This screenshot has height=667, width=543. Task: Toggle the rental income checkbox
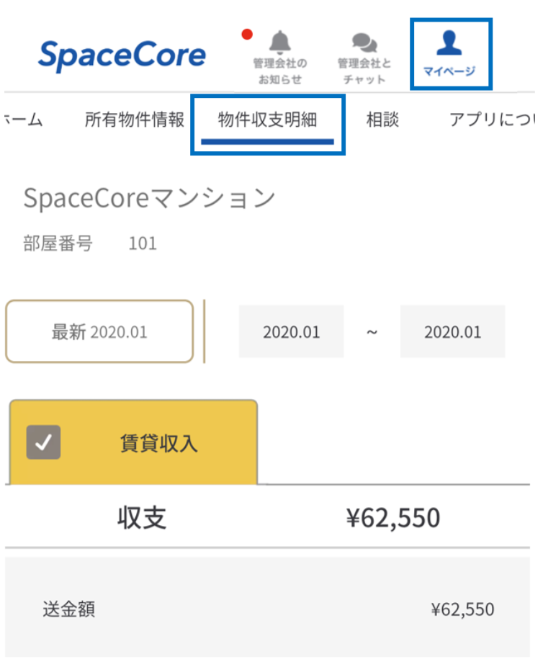click(43, 442)
